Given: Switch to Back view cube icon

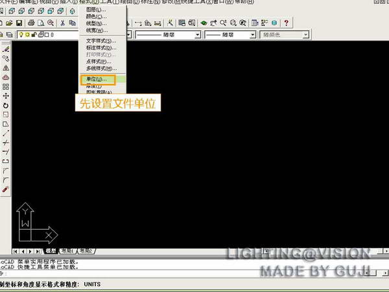Looking at the screenshot, I should coord(60,11).
